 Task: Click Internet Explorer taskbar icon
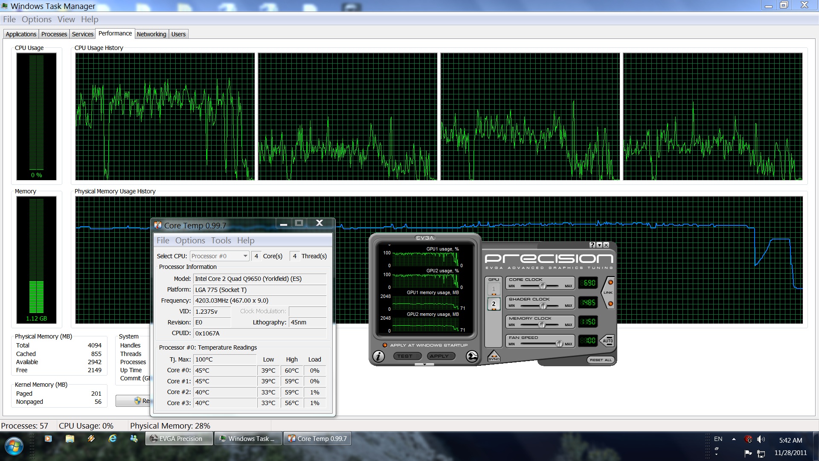click(113, 438)
